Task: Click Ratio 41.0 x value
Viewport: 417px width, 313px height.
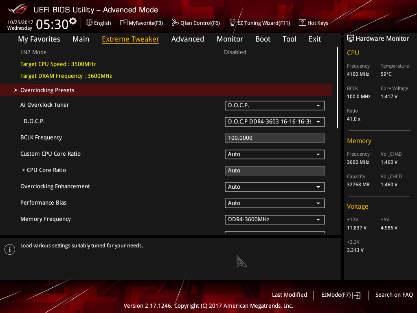Action: tap(354, 119)
